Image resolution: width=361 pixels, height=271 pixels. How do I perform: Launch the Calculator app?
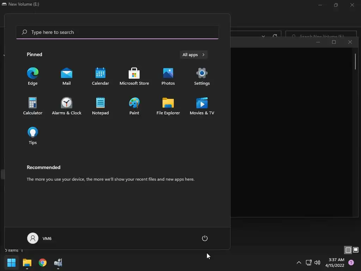coord(33,106)
